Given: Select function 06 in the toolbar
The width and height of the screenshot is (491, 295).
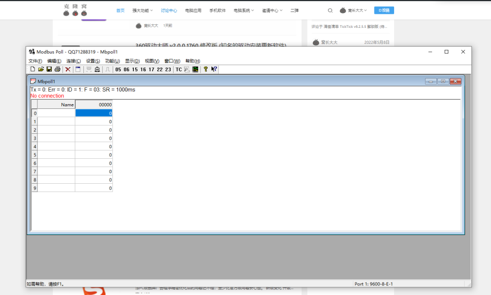Looking at the screenshot, I should coord(127,70).
